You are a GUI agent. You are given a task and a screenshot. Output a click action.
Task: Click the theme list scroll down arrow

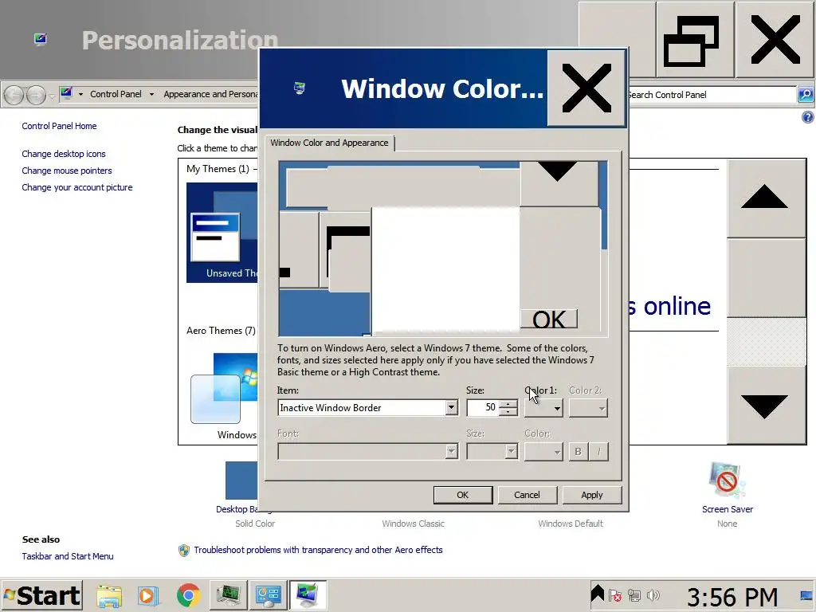766,405
